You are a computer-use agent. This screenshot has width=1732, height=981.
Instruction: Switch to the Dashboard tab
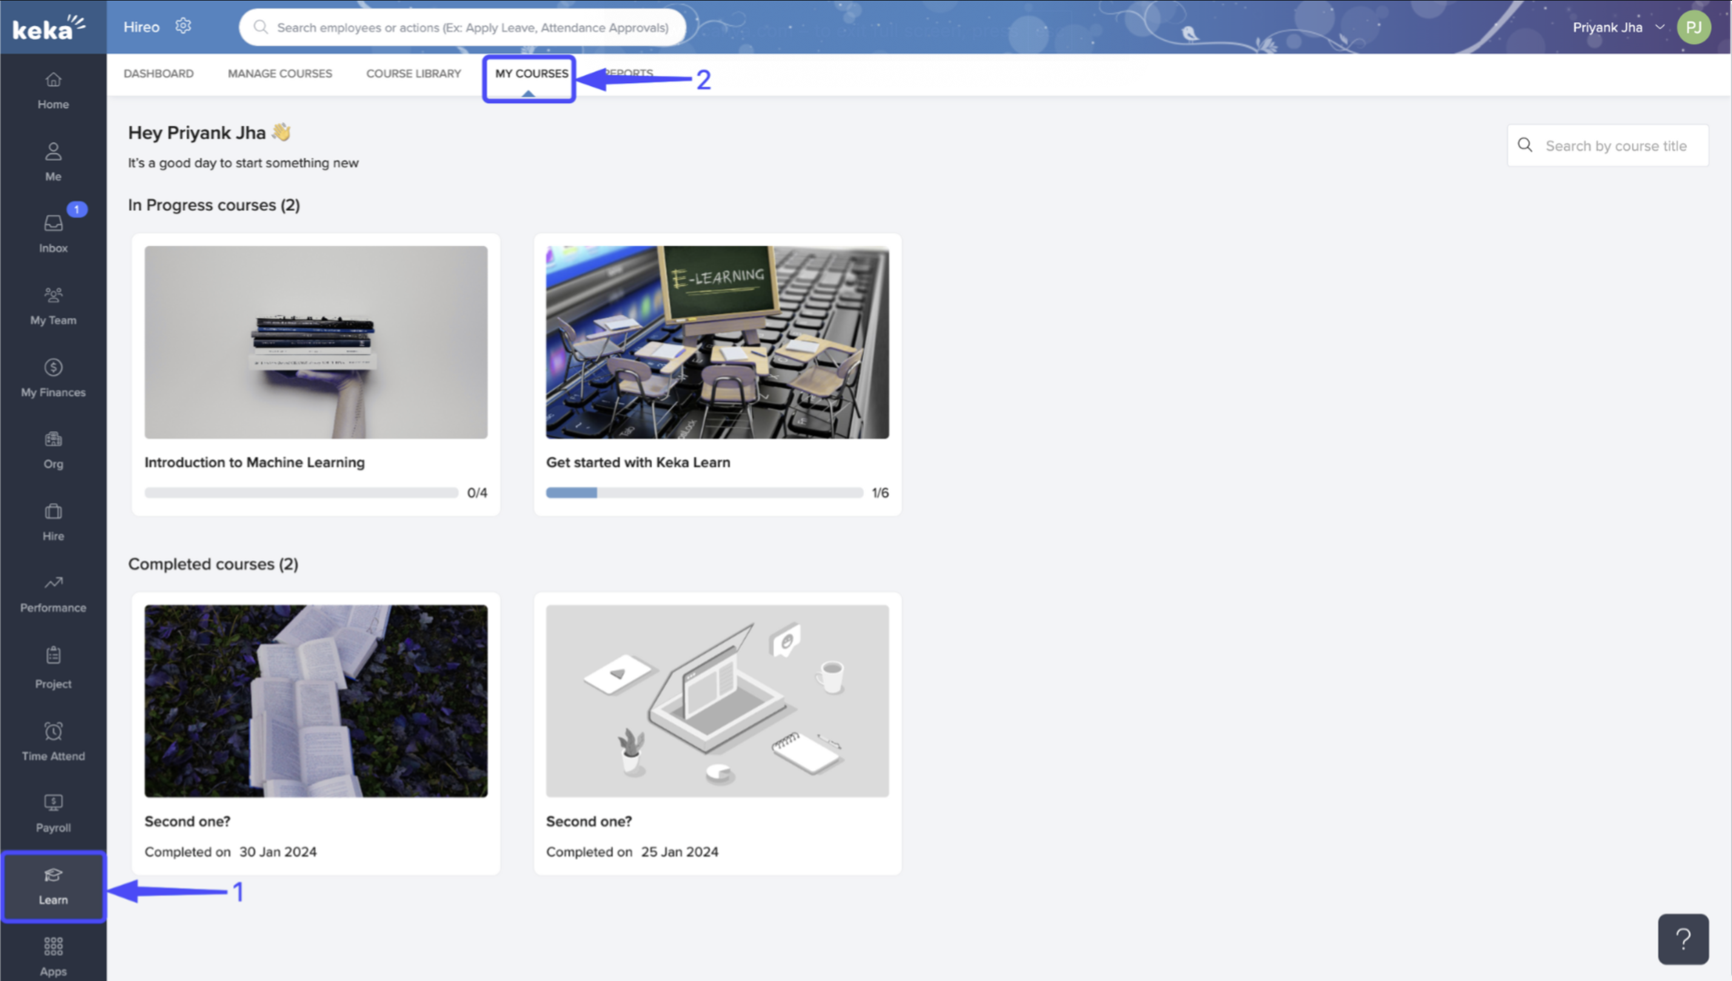[x=158, y=73]
